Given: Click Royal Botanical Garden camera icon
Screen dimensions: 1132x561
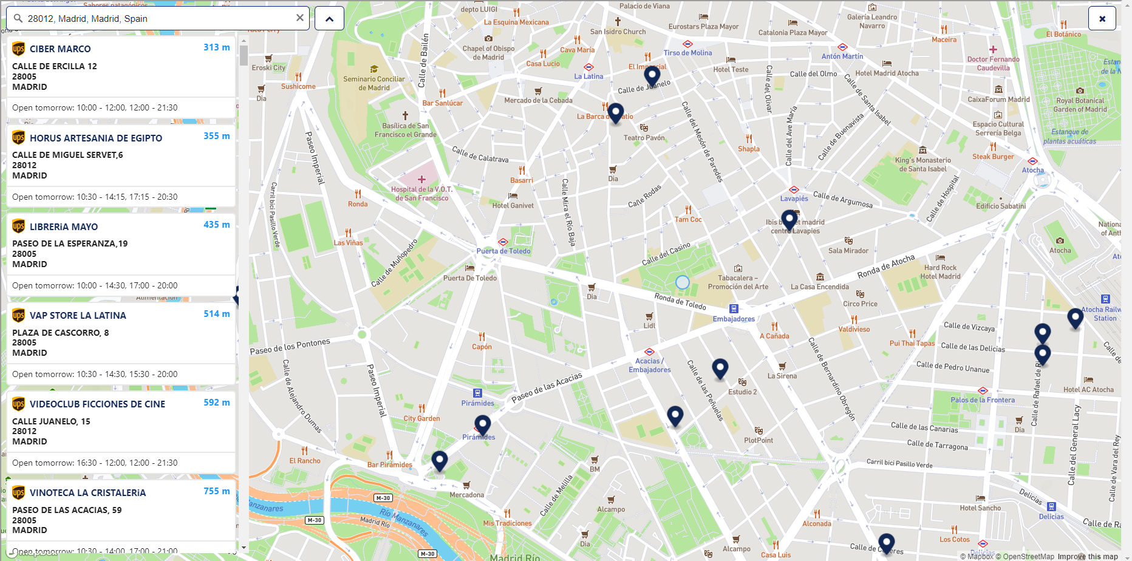Looking at the screenshot, I should click(1080, 91).
